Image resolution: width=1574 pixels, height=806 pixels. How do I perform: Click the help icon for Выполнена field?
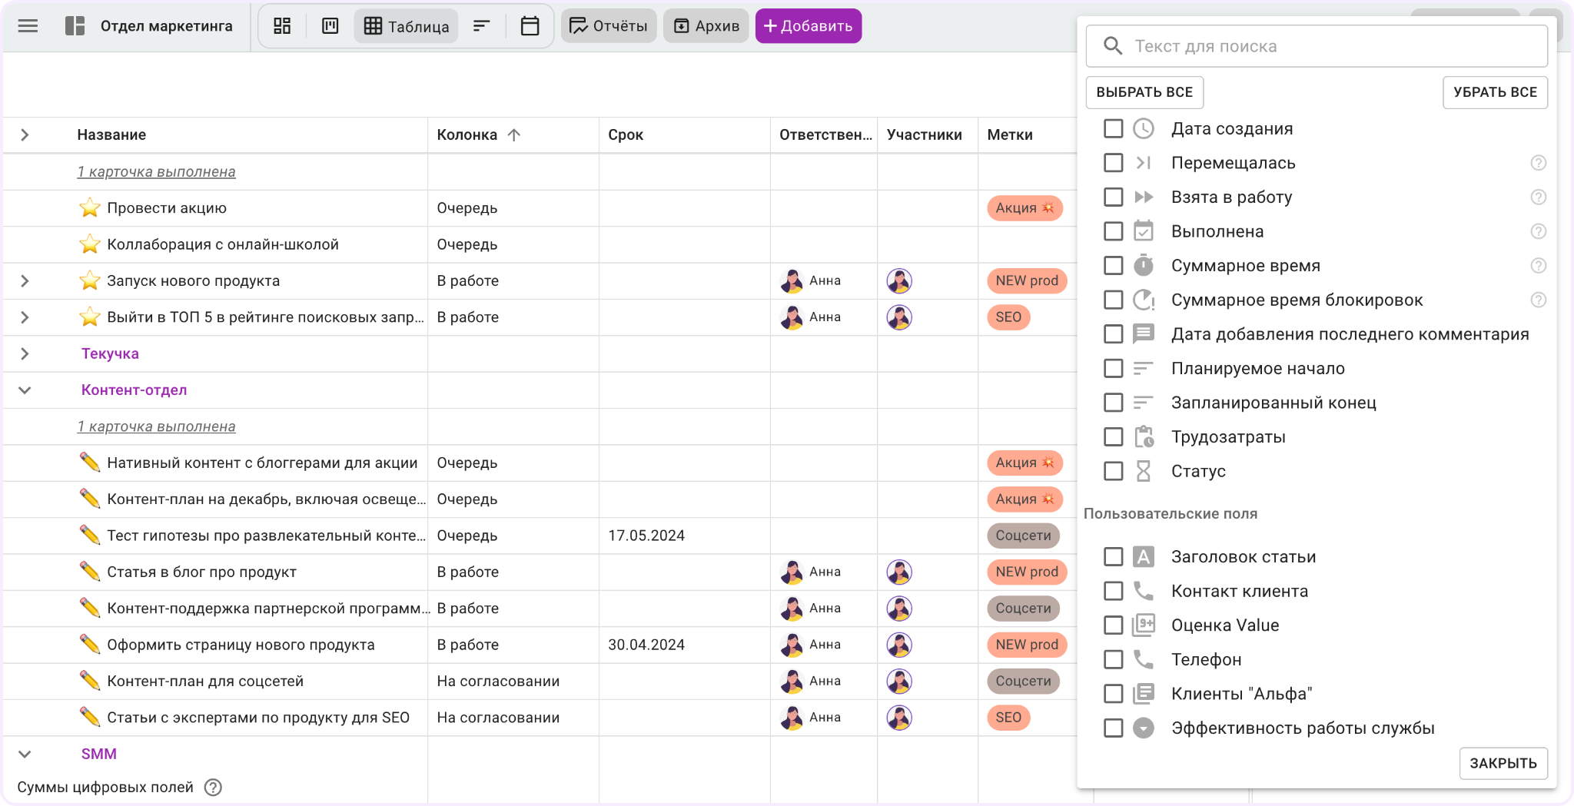[x=1538, y=231]
